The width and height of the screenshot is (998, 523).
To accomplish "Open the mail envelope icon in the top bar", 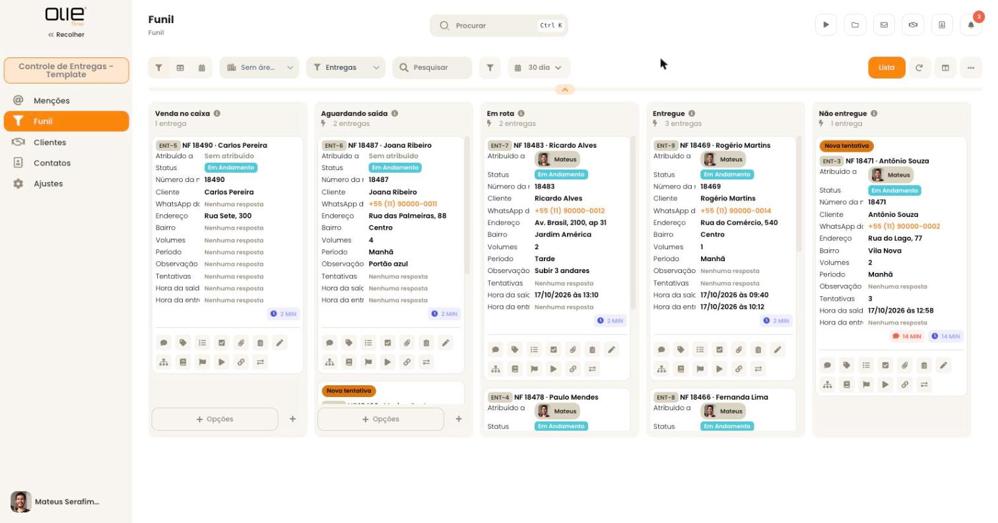I will [x=884, y=25].
